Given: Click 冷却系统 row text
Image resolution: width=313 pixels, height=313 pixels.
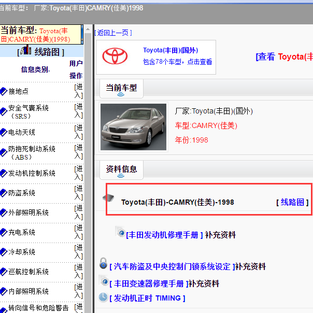Looking at the screenshot, I should click(22, 252).
